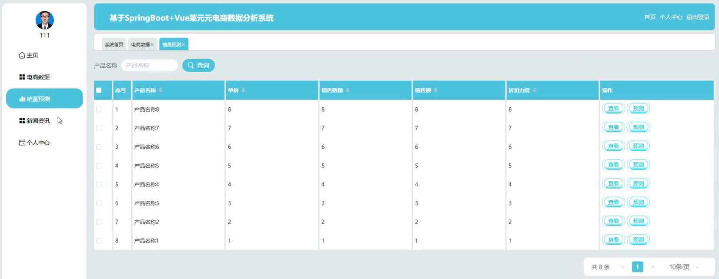Click 查看 for 产品名称4

tap(613, 183)
